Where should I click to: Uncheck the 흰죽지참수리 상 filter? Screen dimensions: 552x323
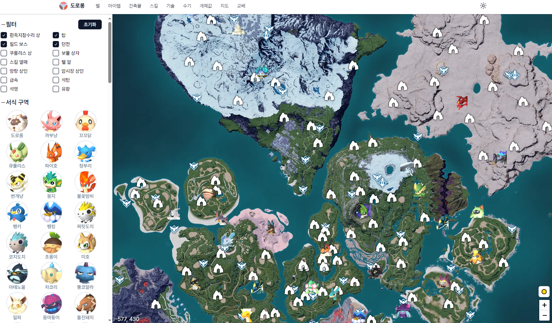tap(4, 35)
